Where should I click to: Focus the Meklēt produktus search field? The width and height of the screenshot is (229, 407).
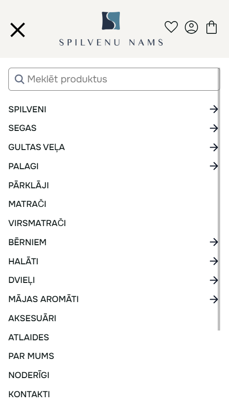click(114, 79)
